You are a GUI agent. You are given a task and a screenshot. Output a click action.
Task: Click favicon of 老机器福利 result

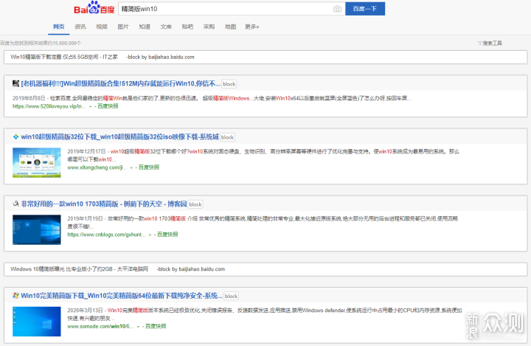[x=15, y=83]
